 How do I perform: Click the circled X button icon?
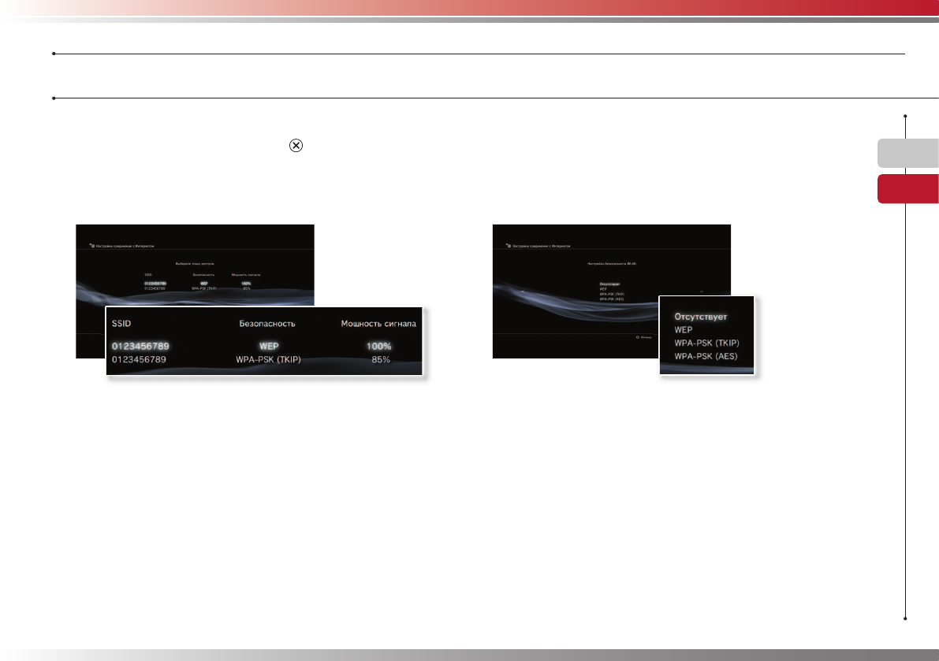point(294,147)
